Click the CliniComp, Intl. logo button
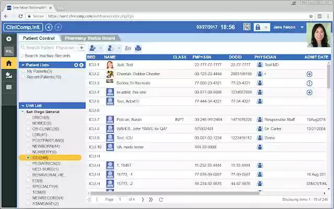The image size is (334, 209). coord(23,27)
